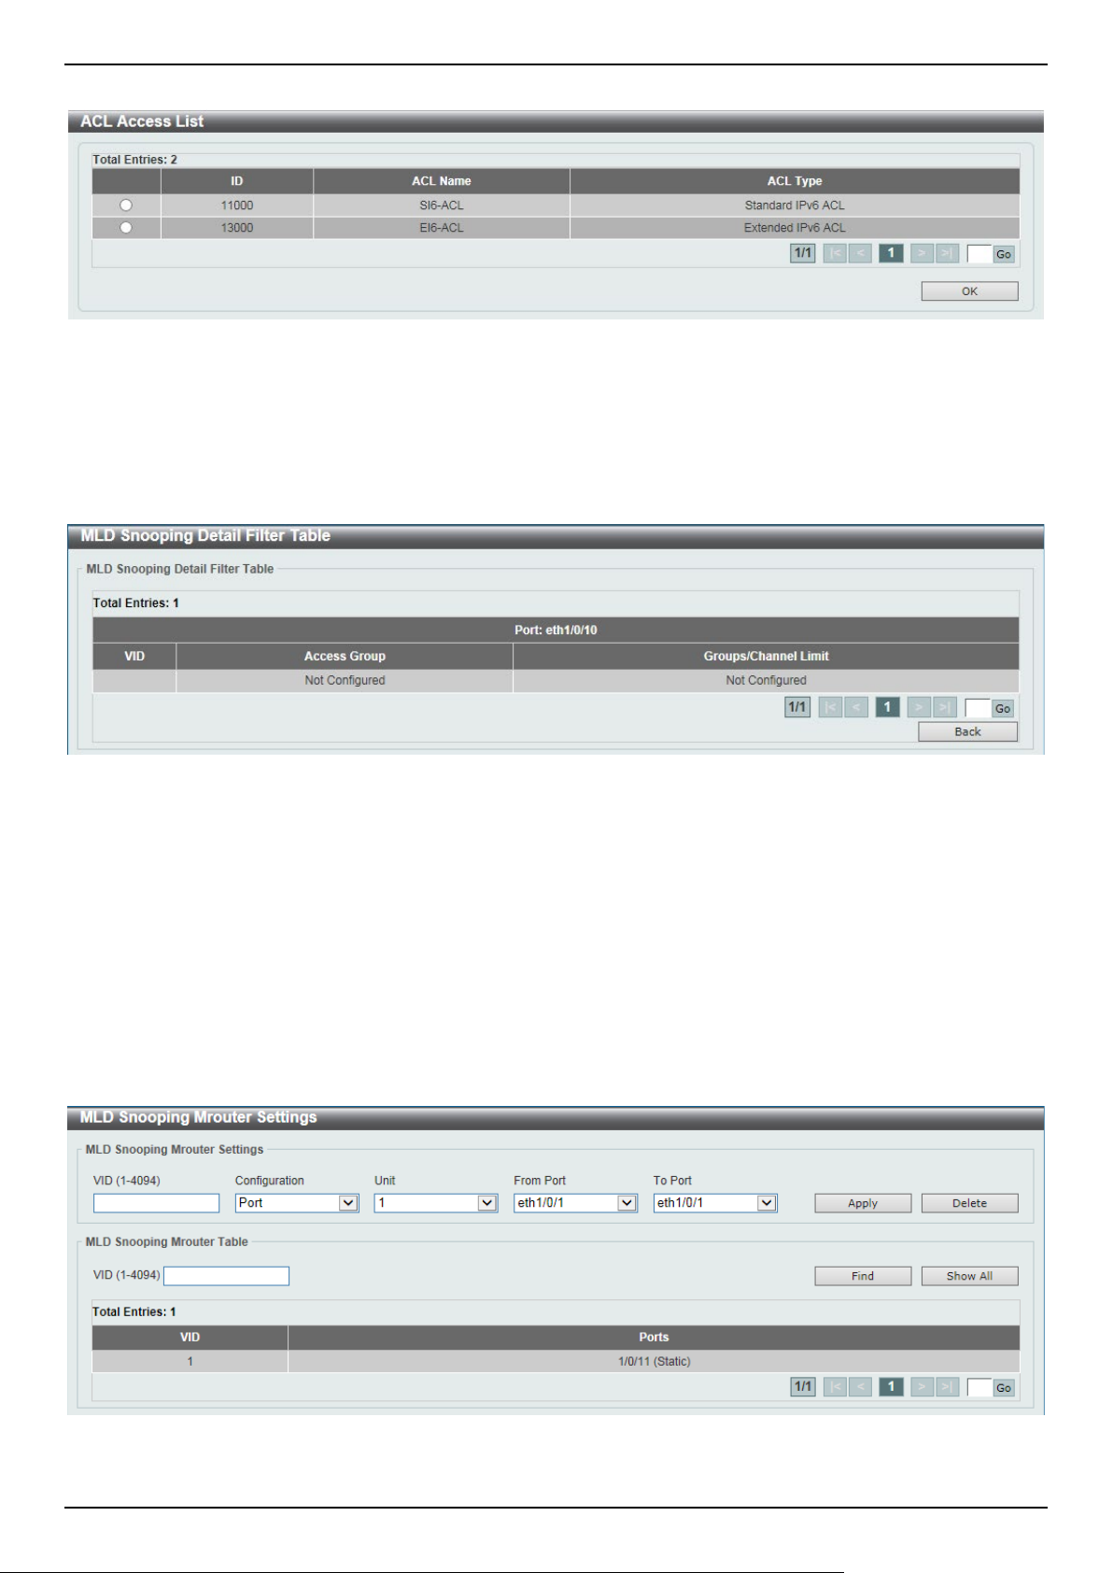Click Back in MLD Snooping Detail Filter Table
The height and width of the screenshot is (1573, 1113).
pyautogui.click(x=967, y=732)
